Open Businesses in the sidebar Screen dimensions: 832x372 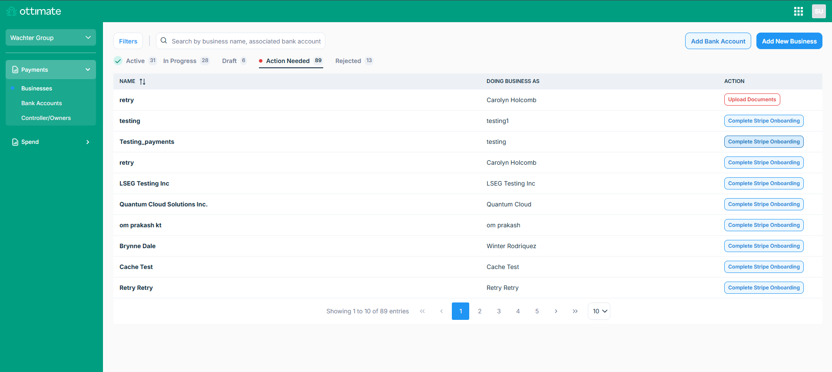(x=36, y=88)
